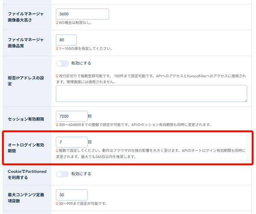
Task: Click the ファイルマネージャ画像最大高さ row label
Action: coord(26,17)
